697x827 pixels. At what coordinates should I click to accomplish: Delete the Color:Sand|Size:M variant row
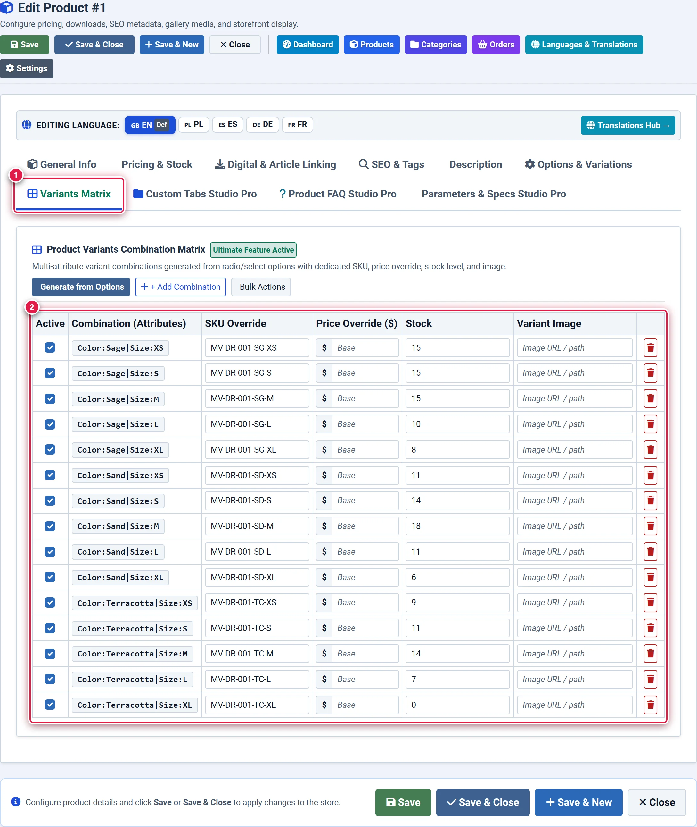650,526
